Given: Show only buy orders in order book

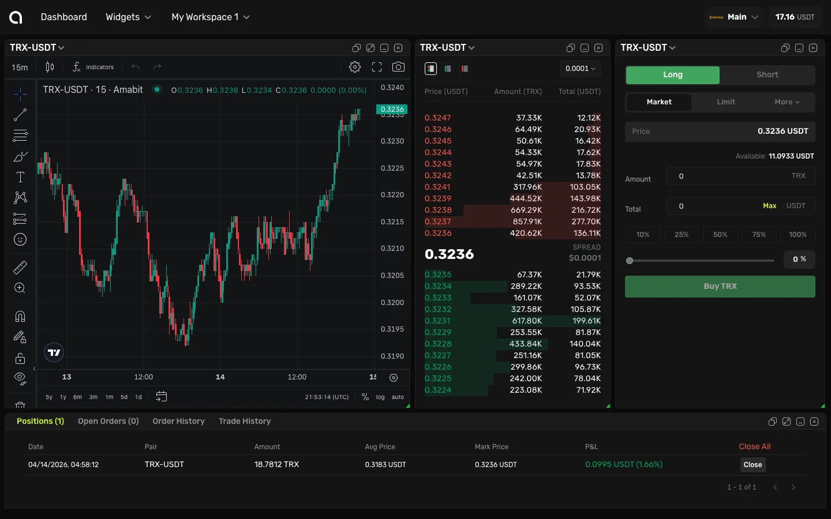Looking at the screenshot, I should click(448, 69).
